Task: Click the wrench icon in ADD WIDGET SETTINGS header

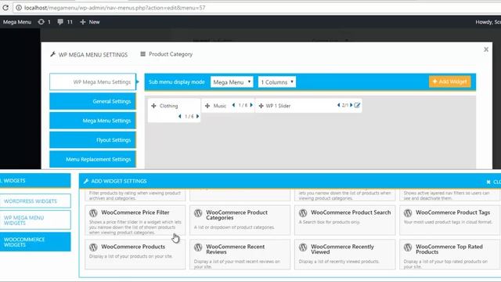Action: click(86, 181)
